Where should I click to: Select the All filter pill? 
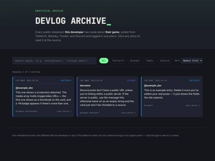tap(104, 61)
